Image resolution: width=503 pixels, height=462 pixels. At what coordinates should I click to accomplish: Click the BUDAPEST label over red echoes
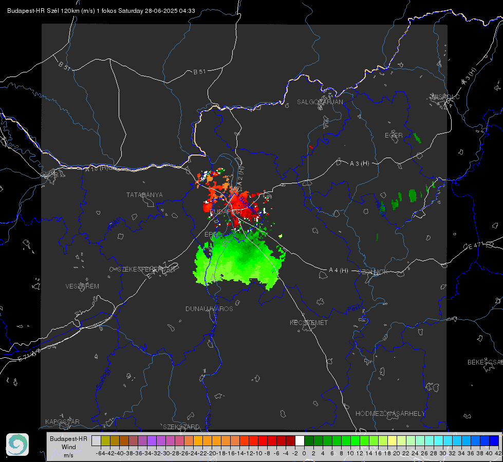point(227,212)
